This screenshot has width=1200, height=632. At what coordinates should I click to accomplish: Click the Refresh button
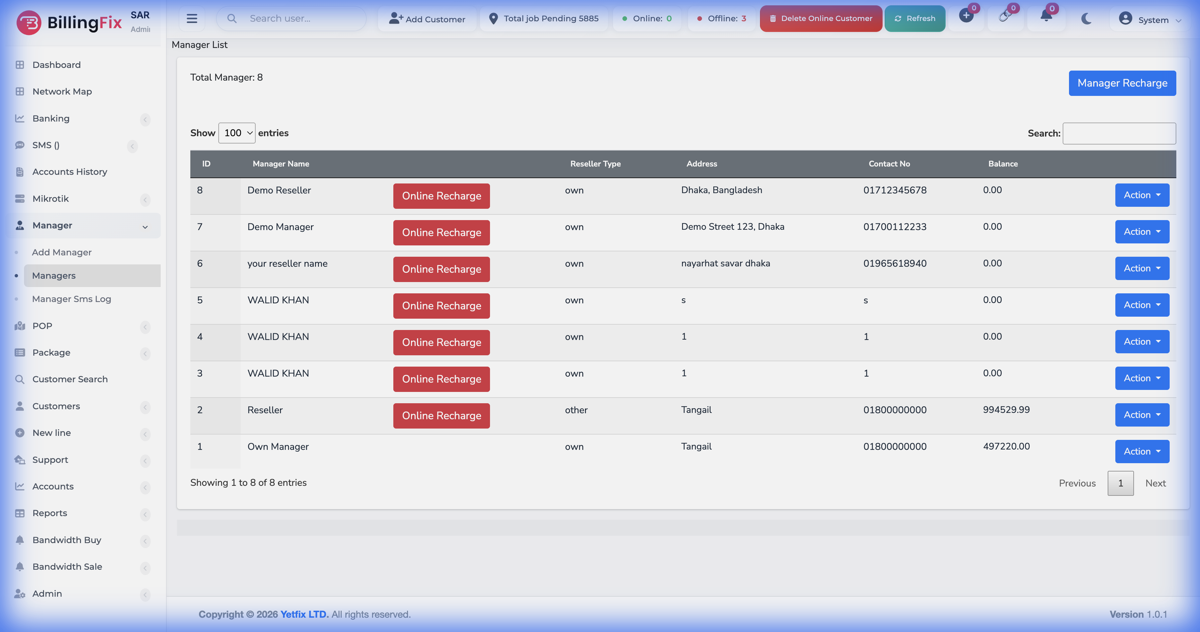point(914,19)
